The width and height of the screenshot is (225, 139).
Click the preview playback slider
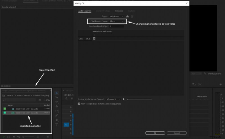coord(139,99)
